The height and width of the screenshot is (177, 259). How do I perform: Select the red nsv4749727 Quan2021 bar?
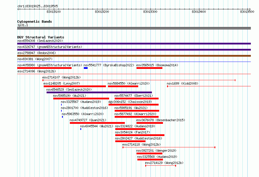[97, 123]
